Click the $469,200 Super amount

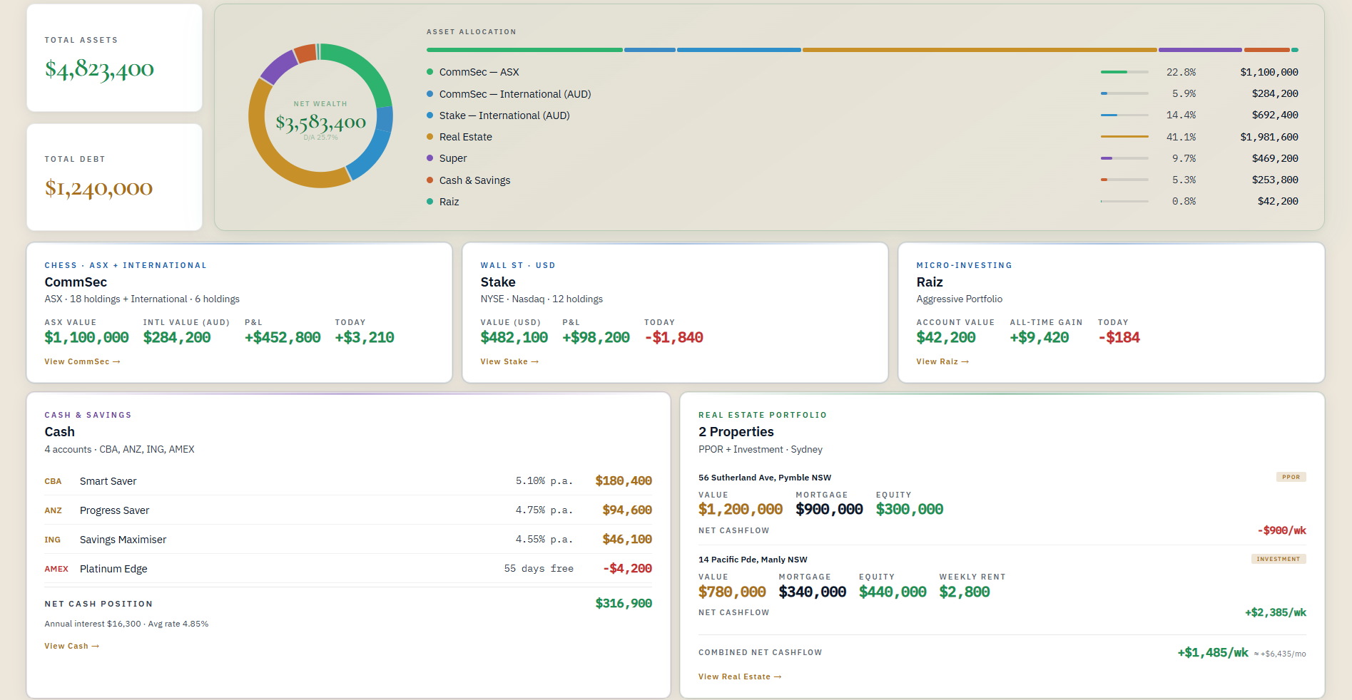pos(1275,158)
